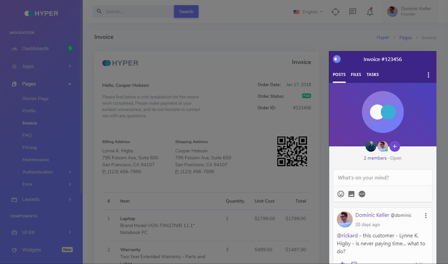Focus the What's on your mind field

(x=383, y=178)
